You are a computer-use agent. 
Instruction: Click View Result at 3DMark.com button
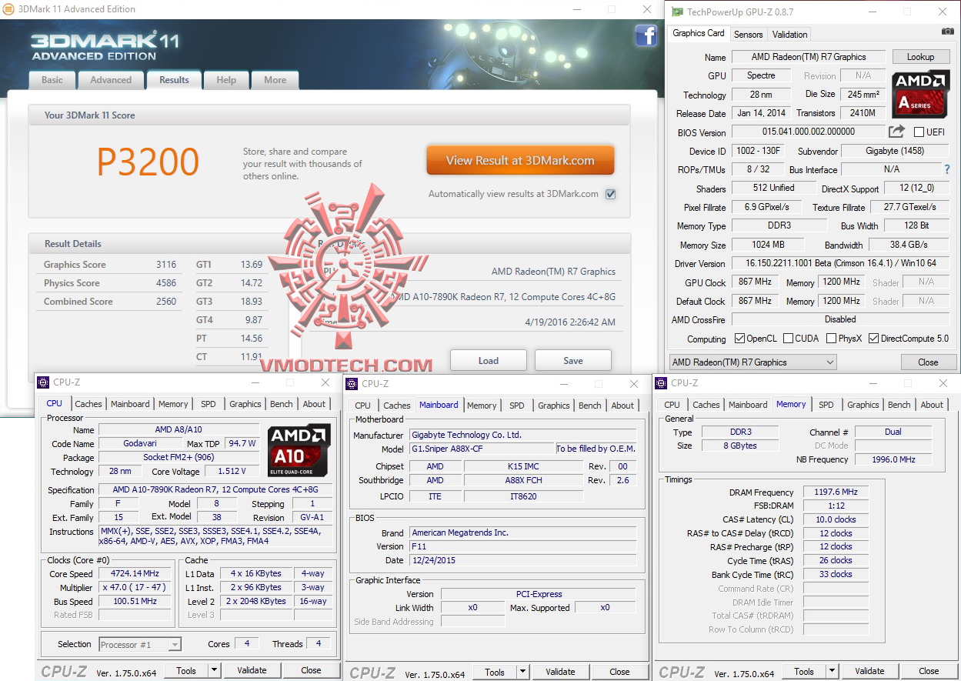point(521,161)
